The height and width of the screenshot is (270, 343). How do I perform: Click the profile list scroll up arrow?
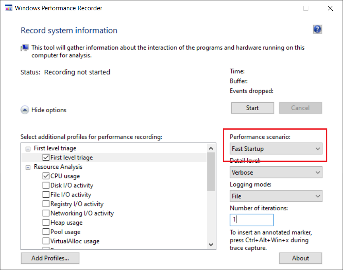coord(211,148)
